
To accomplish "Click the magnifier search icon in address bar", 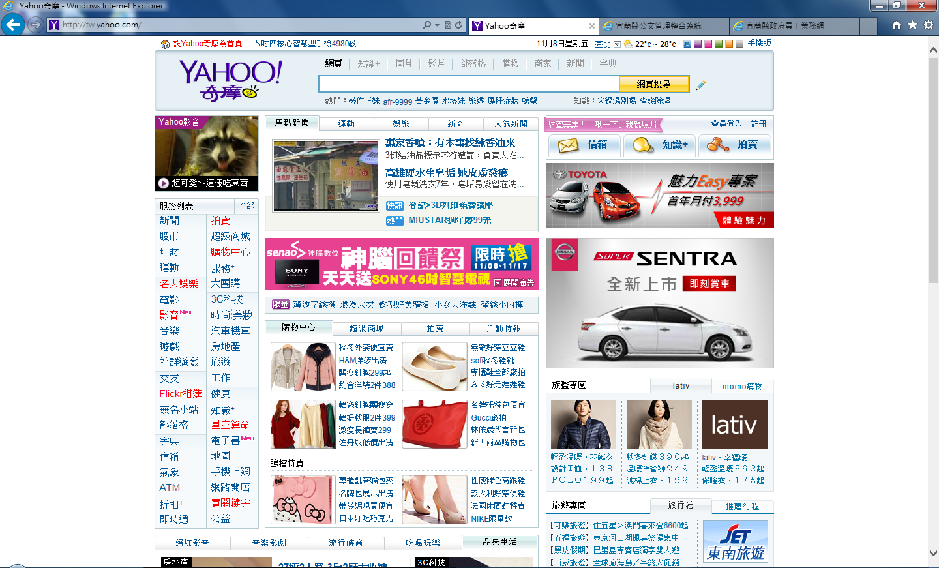I will pos(426,25).
